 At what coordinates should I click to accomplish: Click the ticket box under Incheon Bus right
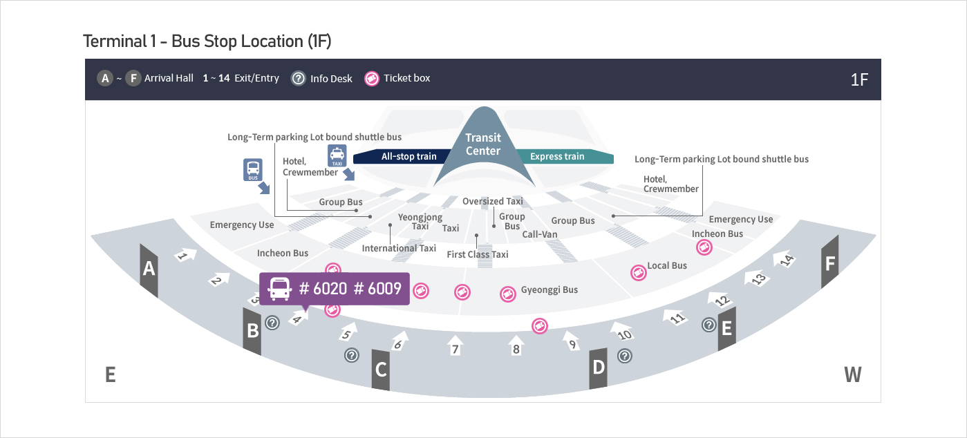(x=704, y=247)
